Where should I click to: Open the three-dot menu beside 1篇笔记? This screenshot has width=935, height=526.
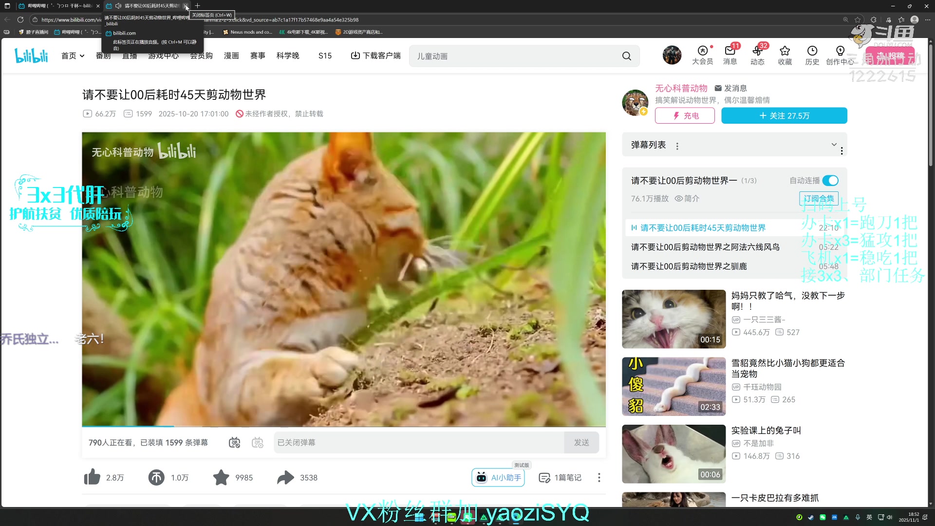click(598, 478)
